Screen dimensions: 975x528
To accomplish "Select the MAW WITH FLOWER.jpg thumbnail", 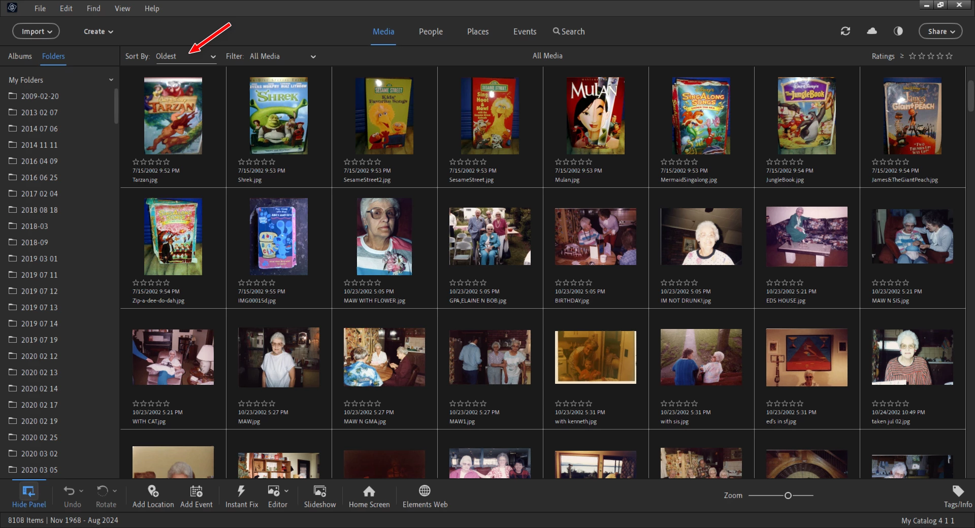I will tap(384, 237).
